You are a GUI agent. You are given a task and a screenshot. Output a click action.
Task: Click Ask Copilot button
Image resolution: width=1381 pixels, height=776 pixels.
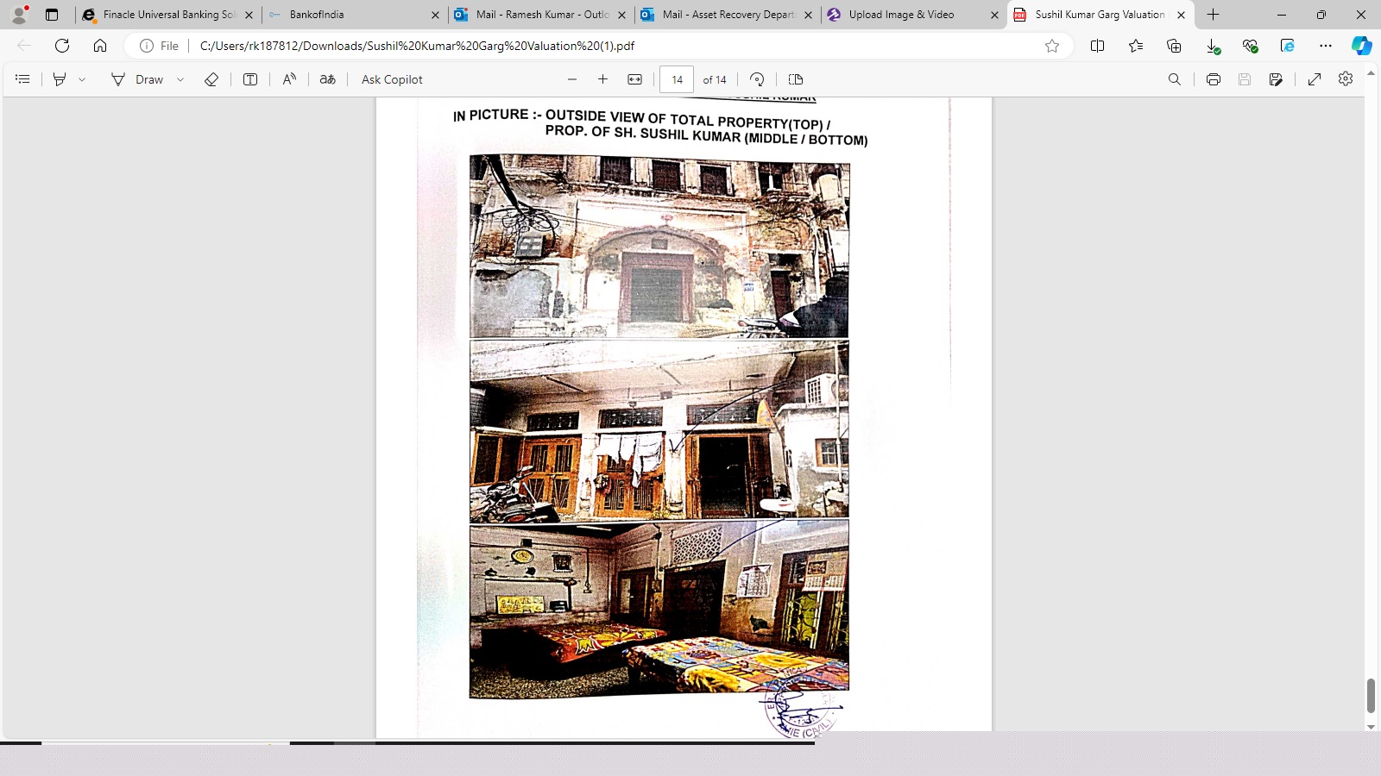pyautogui.click(x=392, y=79)
